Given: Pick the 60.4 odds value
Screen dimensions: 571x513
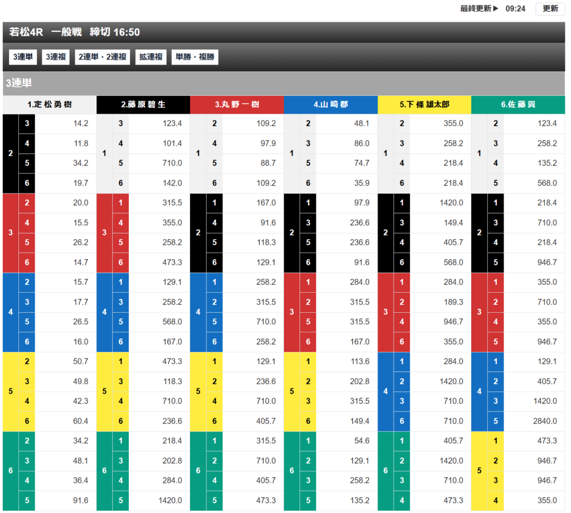Looking at the screenshot, I should pyautogui.click(x=81, y=421).
